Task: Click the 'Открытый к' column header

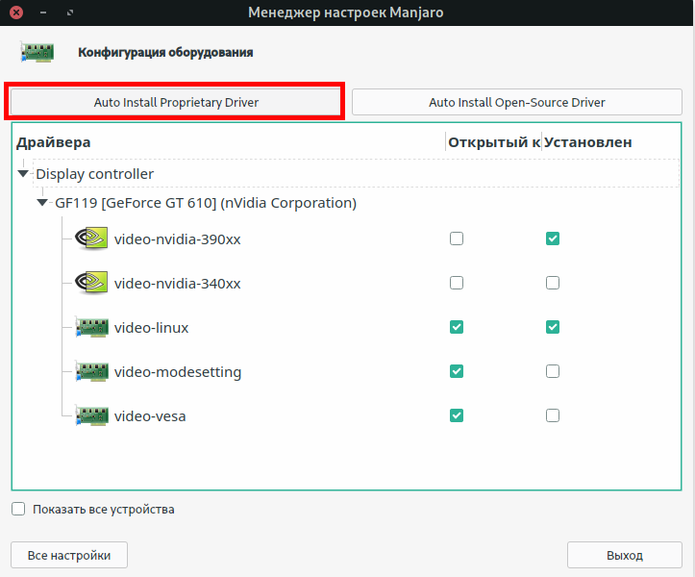Action: (x=494, y=142)
